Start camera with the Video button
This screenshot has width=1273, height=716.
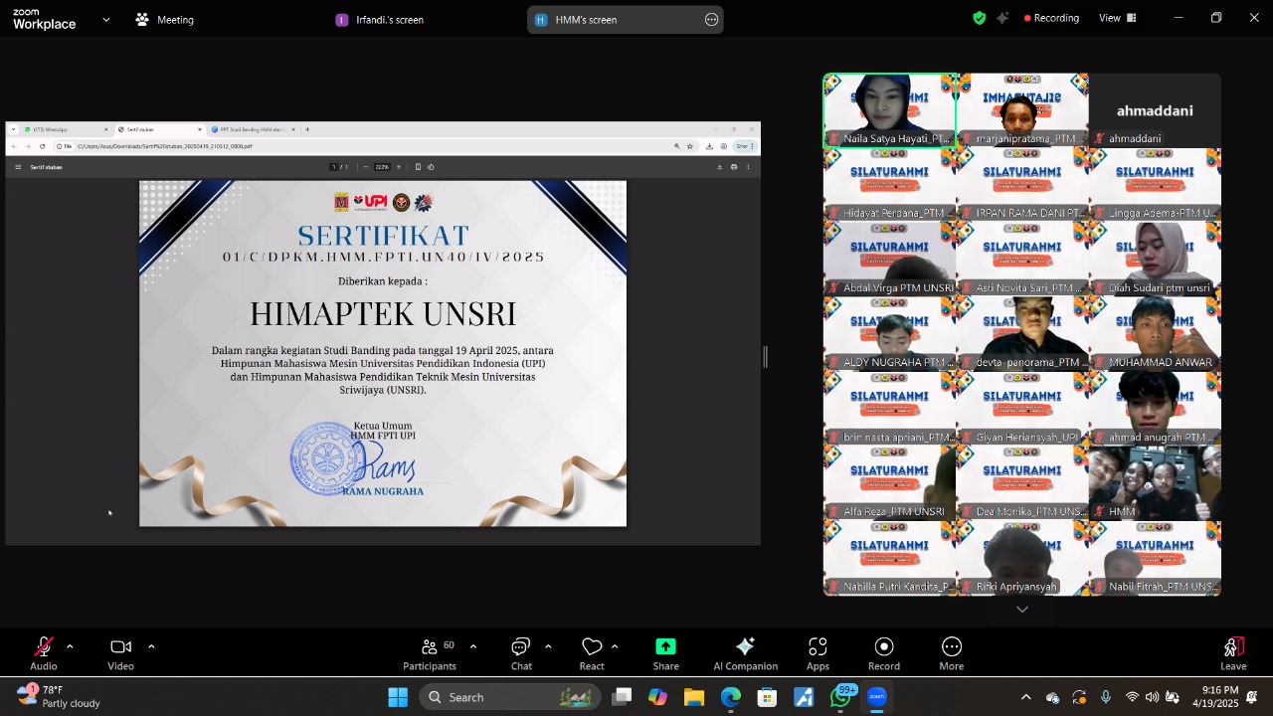[121, 653]
